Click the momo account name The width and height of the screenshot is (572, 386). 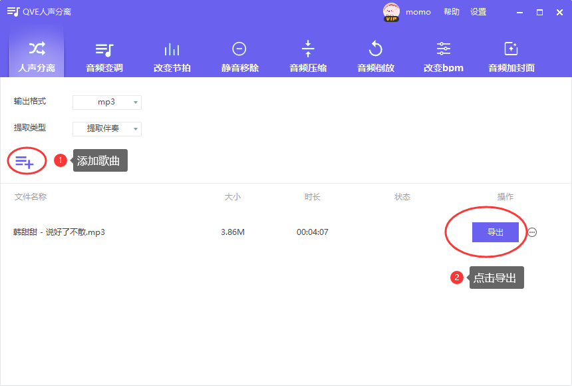point(418,11)
